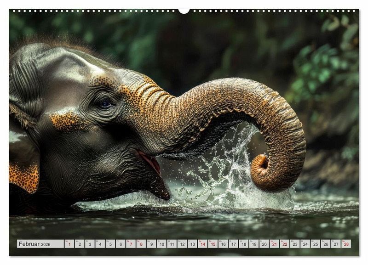Screen dimensions: 368x265
Task: Click the elephant's spotted ear
Action: point(24,177)
